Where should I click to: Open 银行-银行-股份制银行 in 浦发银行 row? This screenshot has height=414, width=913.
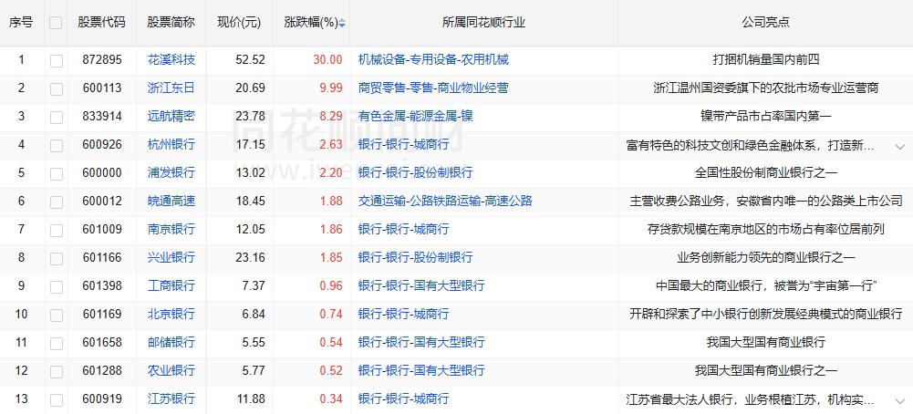tap(415, 172)
